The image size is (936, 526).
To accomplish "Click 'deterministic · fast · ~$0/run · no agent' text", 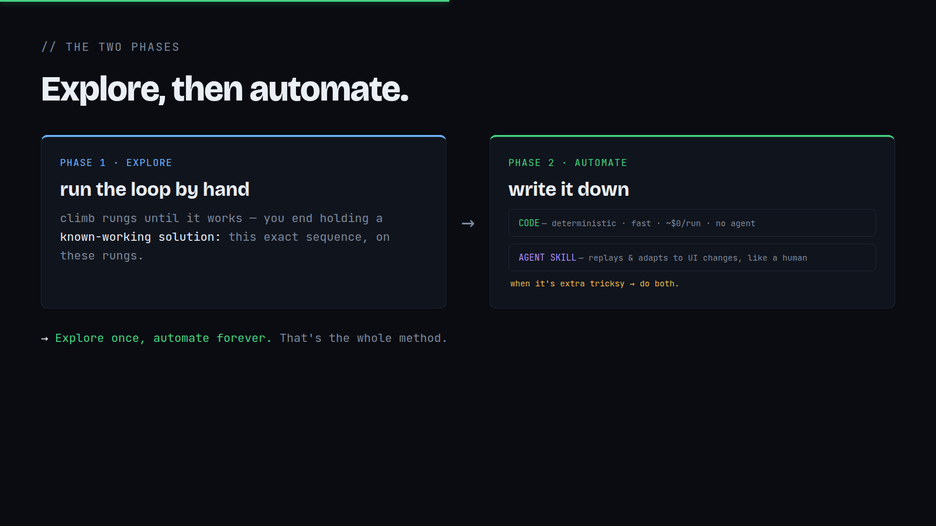I will click(653, 223).
